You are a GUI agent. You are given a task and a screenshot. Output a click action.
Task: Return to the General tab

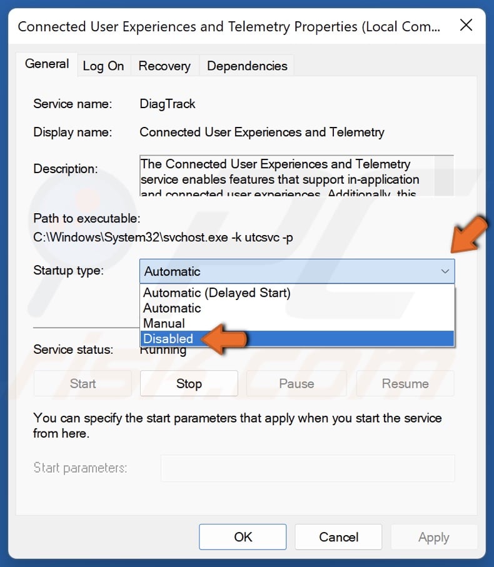46,63
